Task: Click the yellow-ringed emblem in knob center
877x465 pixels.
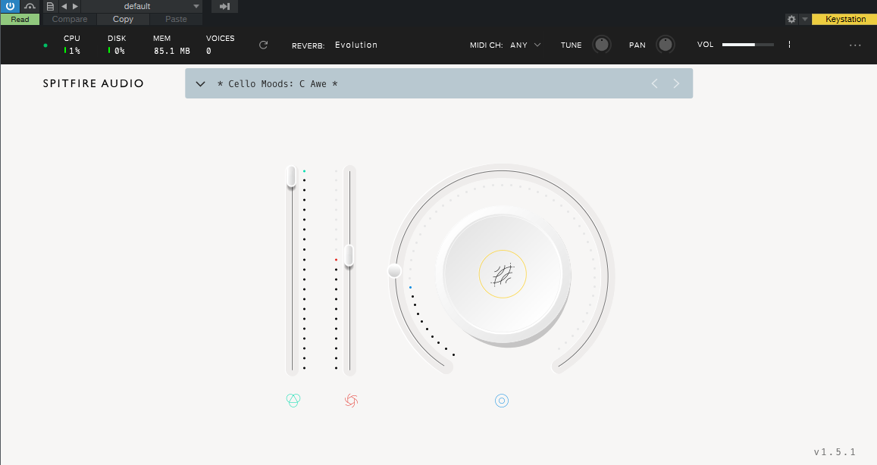Action: [503, 274]
